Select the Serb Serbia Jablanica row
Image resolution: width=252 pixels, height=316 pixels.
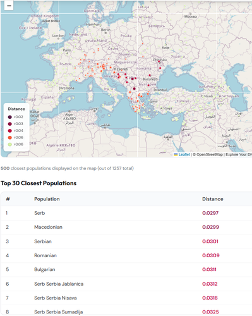126,284
